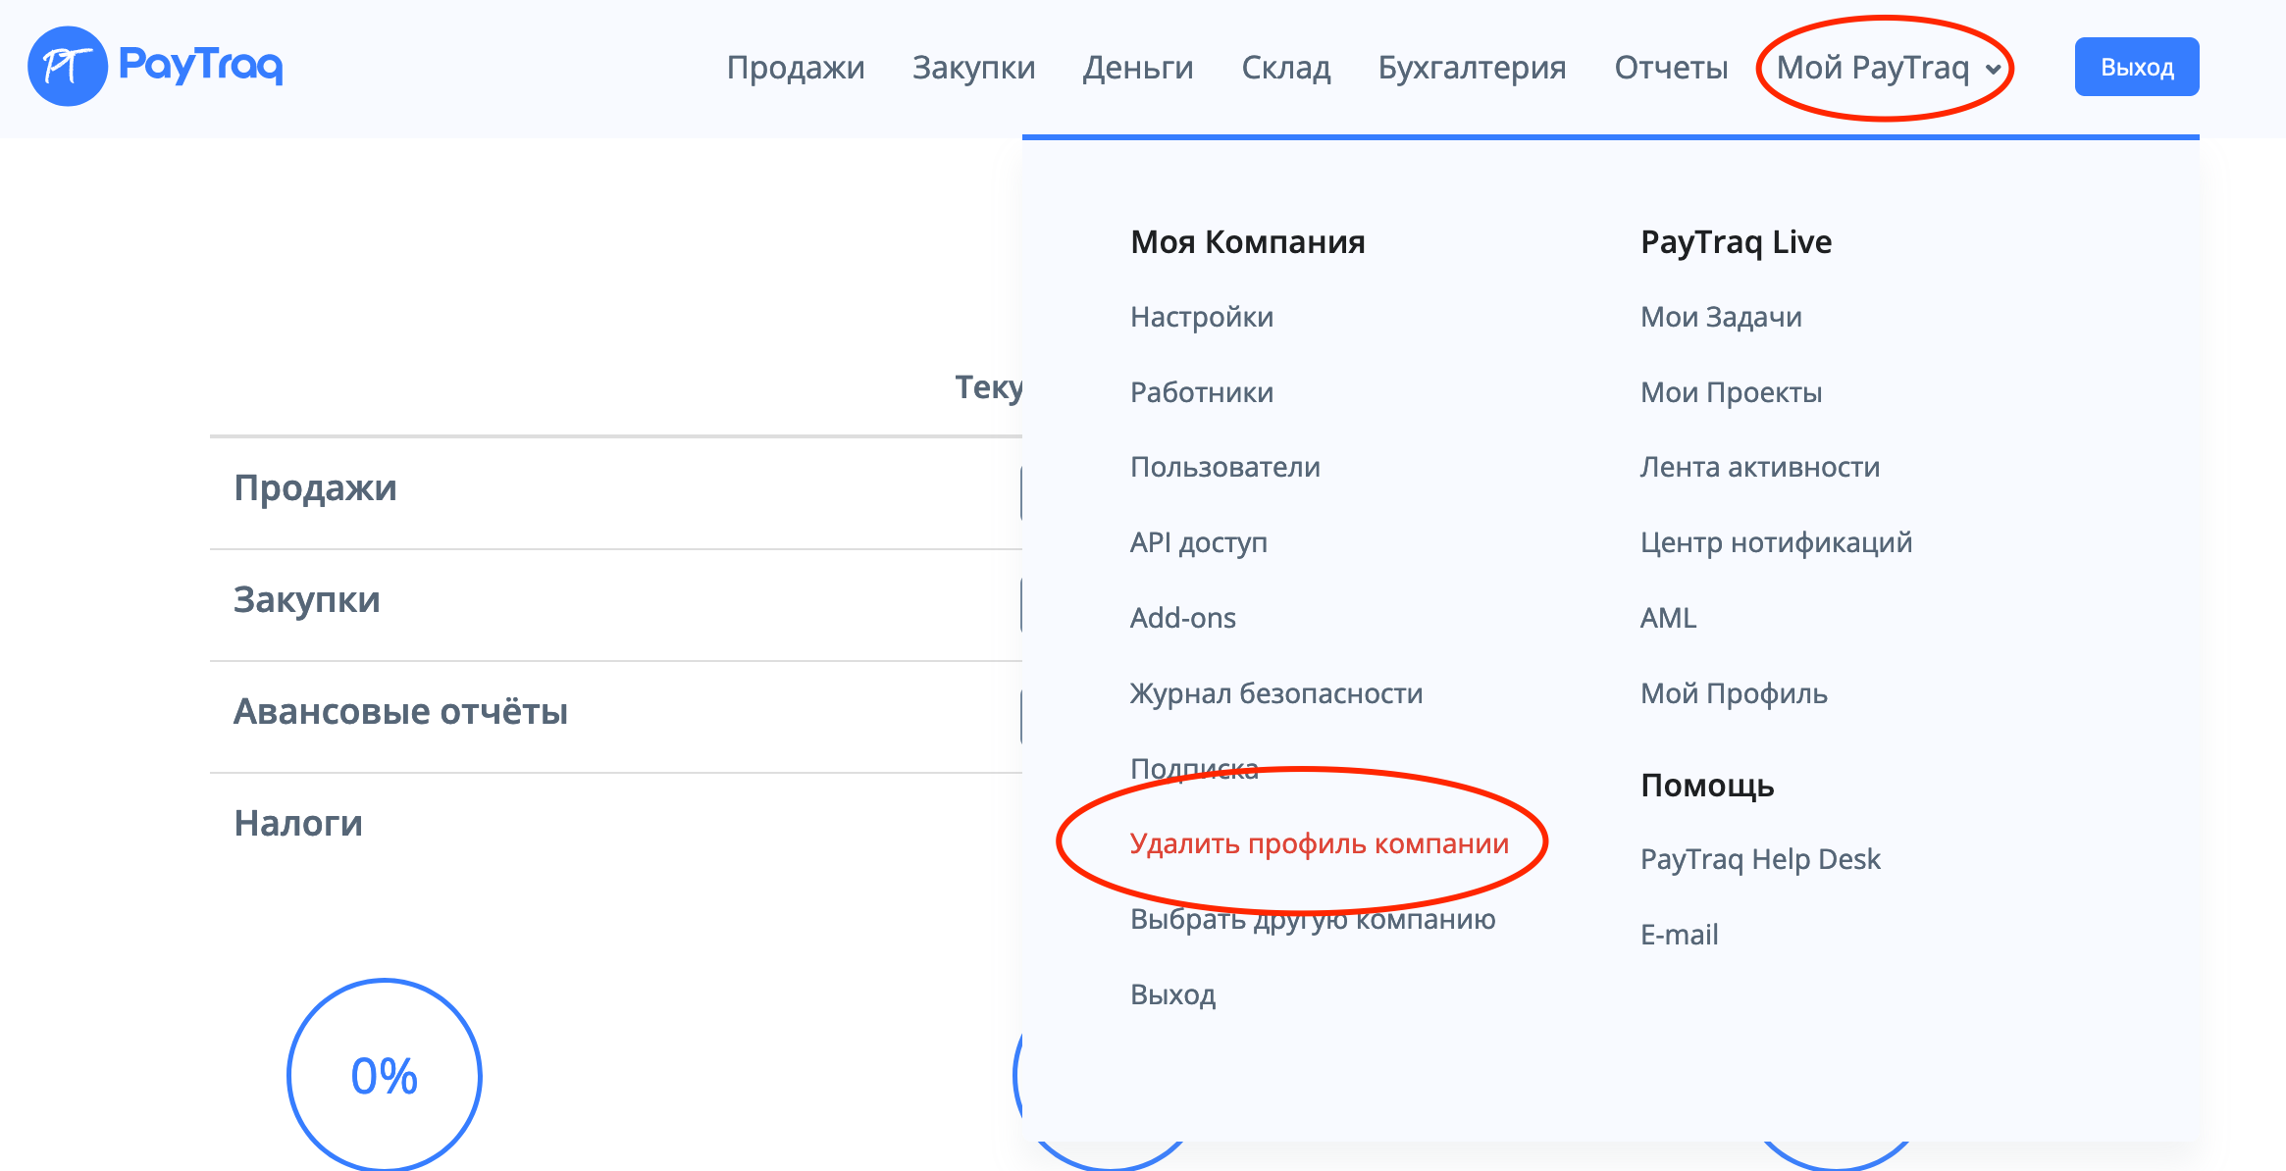Click the 0% circular progress indicator
This screenshot has width=2286, height=1171.
(x=384, y=1076)
